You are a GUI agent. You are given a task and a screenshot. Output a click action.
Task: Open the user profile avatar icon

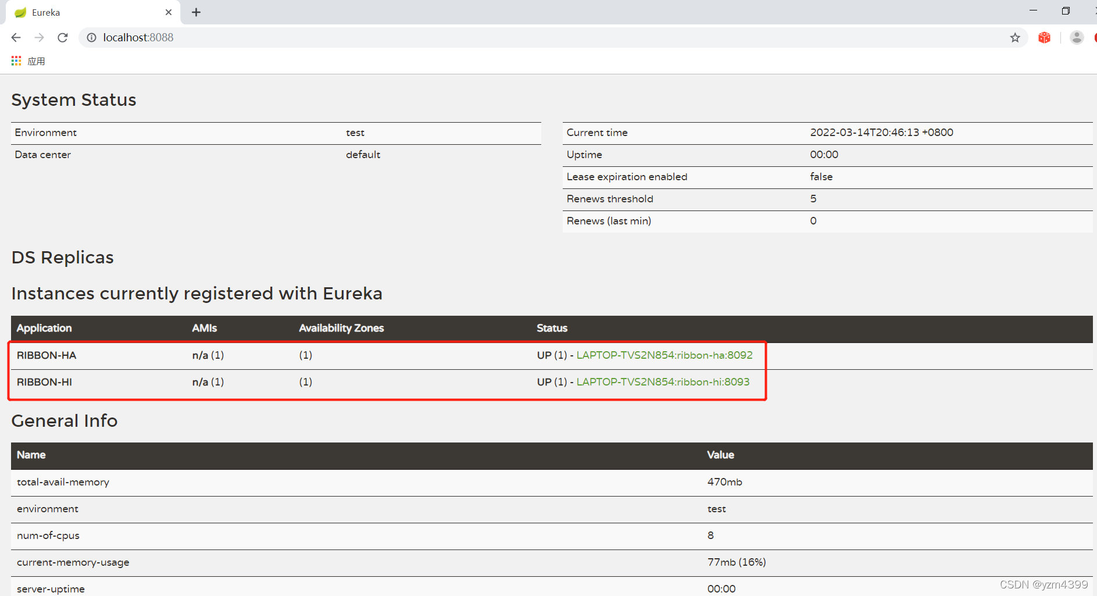pos(1077,37)
